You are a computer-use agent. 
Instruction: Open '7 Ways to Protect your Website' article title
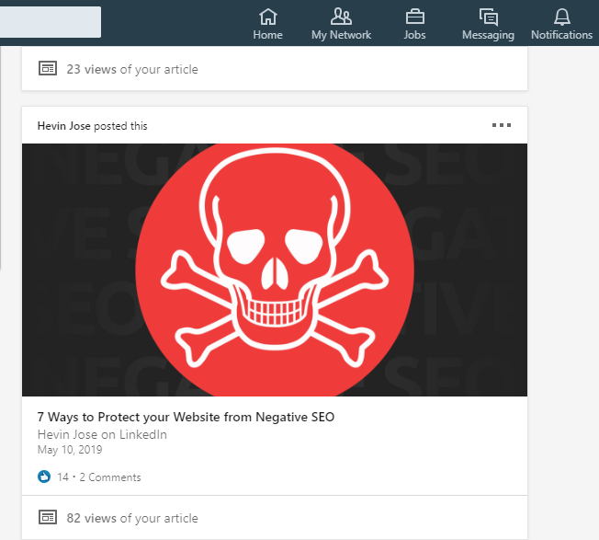[186, 418]
